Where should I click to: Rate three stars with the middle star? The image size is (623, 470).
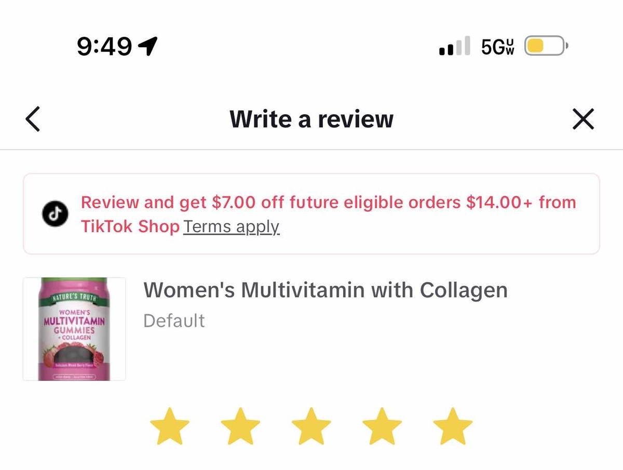(x=311, y=426)
